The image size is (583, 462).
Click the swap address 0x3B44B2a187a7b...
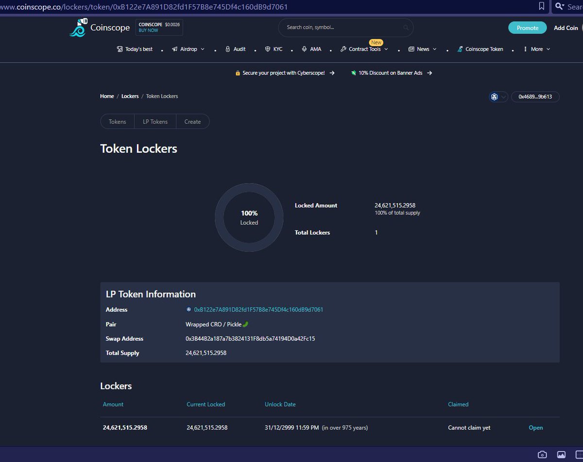click(x=250, y=338)
